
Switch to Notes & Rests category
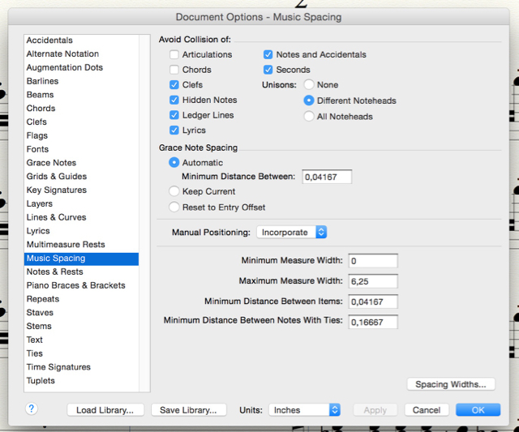(54, 272)
